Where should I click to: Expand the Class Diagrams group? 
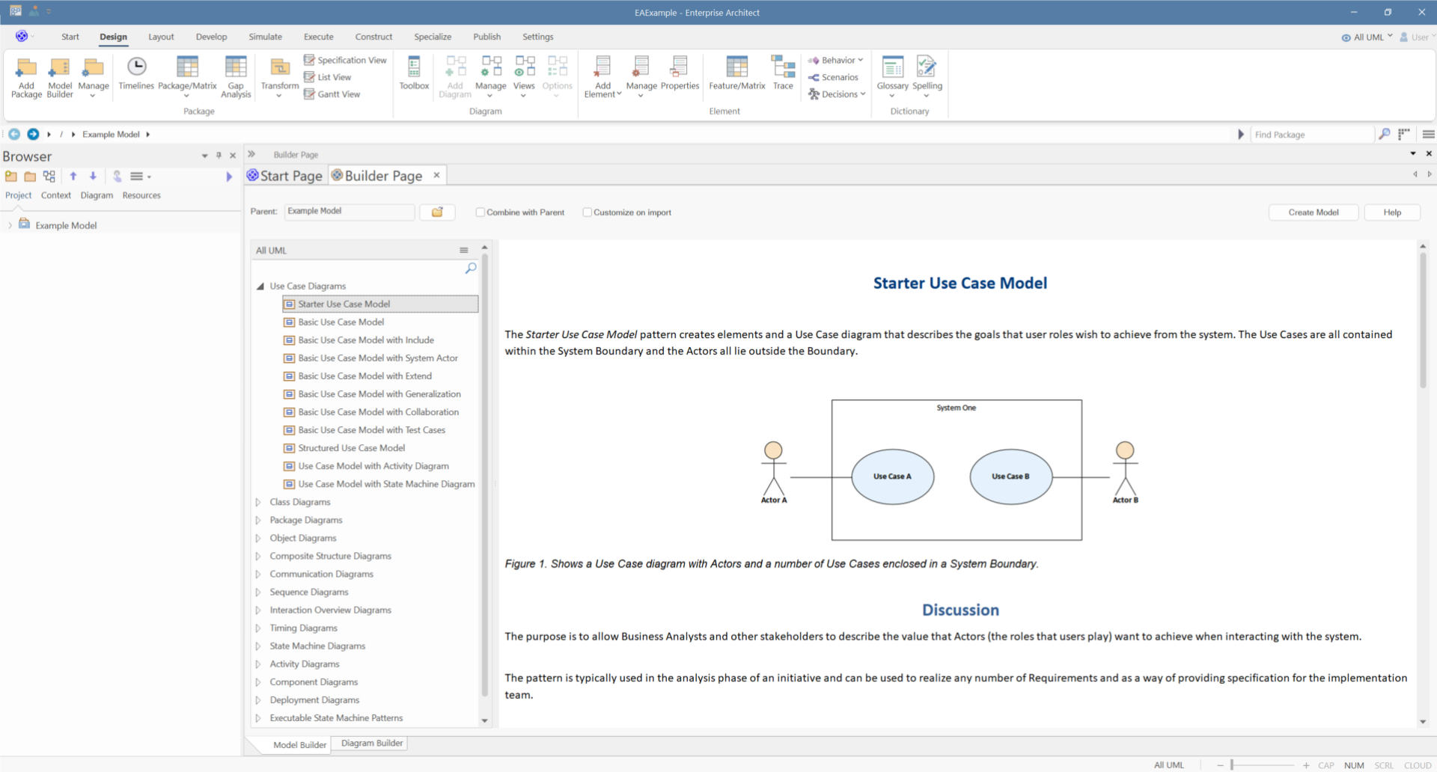[x=258, y=503]
